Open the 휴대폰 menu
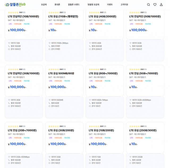Screen dimensions: 170x168 click(x=57, y=5)
